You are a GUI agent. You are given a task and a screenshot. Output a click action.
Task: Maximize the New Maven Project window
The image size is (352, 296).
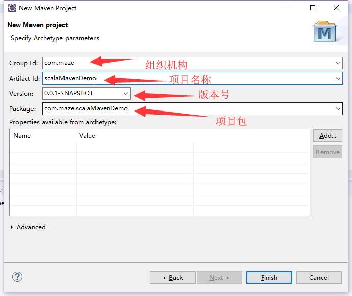pos(313,8)
